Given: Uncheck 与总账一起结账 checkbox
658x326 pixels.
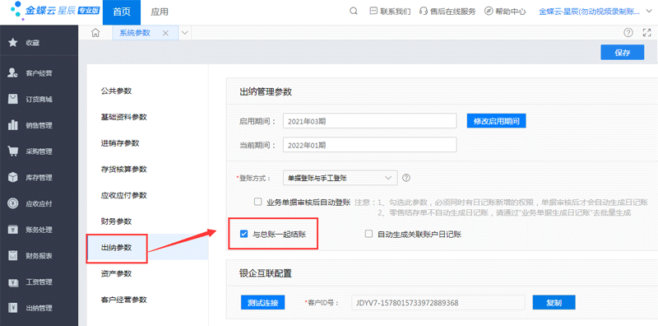Looking at the screenshot, I should [x=243, y=234].
